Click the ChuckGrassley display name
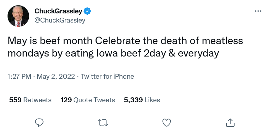The height and width of the screenshot is (132, 267). 58,11
